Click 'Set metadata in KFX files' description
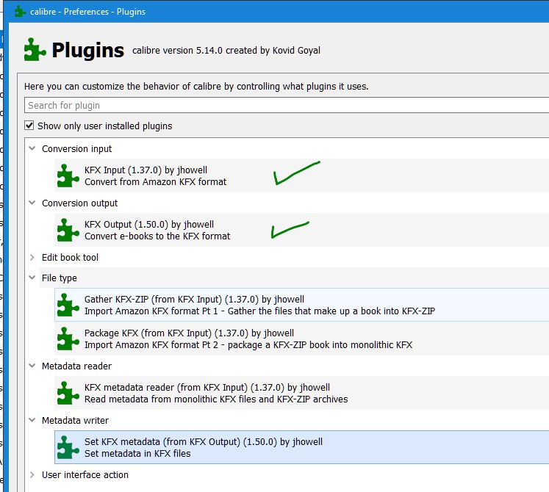549x492 pixels. click(137, 454)
